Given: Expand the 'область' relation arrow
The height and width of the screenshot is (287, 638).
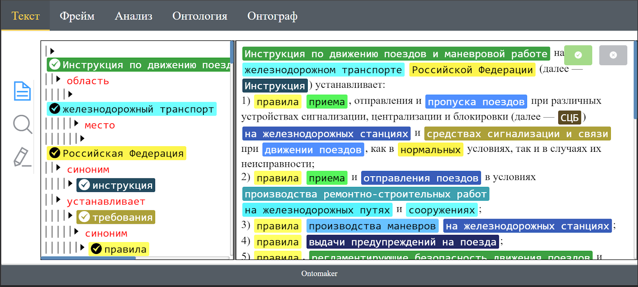Looking at the screenshot, I should tap(58, 79).
